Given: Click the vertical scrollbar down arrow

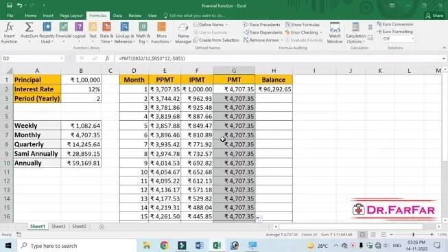Looking at the screenshot, I should pos(445,220).
